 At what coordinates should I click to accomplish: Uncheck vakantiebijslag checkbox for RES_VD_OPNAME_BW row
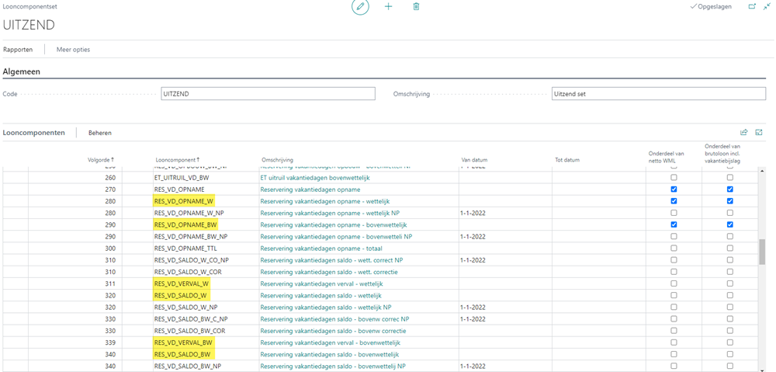729,224
